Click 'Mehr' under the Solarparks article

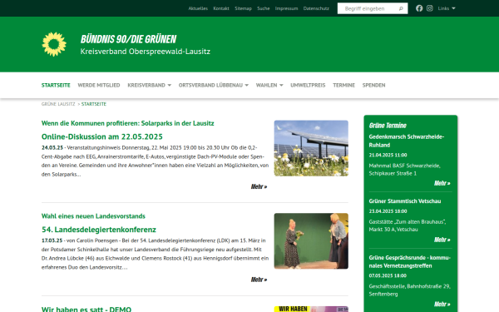tap(259, 186)
